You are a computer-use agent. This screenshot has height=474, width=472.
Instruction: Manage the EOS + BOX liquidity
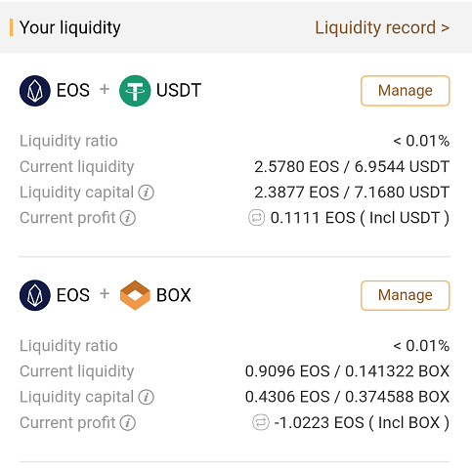(x=406, y=295)
